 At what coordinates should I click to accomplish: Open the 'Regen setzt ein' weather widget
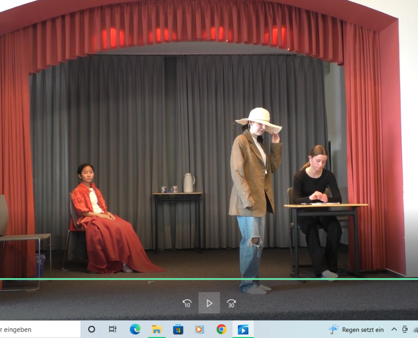click(362, 330)
